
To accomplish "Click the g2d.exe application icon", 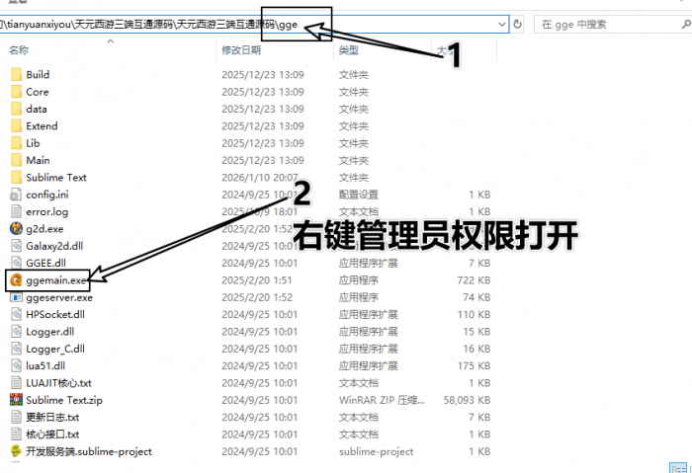I will coord(16,229).
